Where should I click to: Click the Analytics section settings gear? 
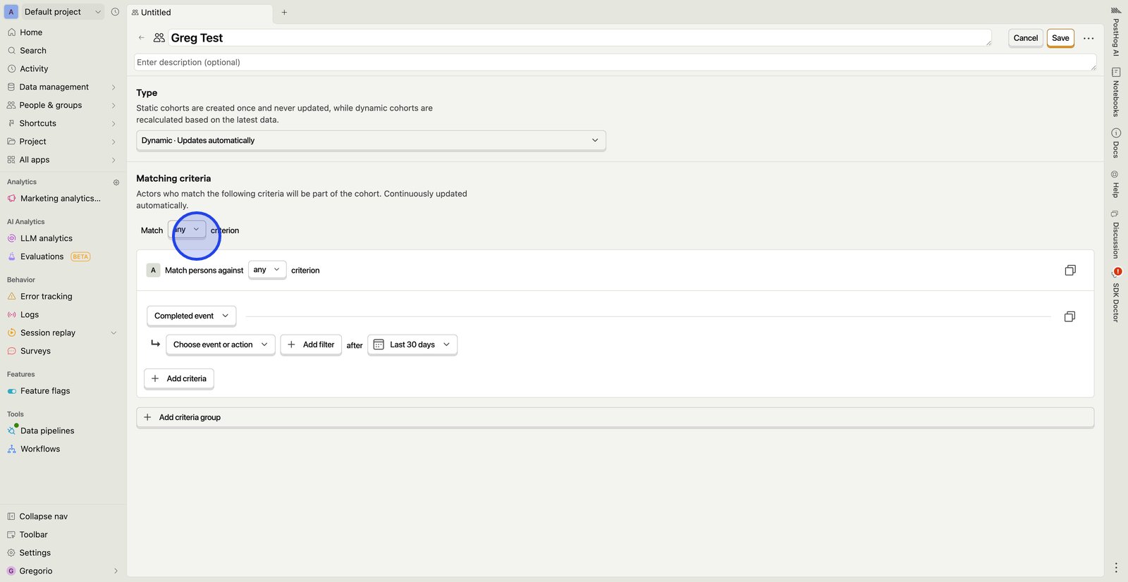click(116, 182)
